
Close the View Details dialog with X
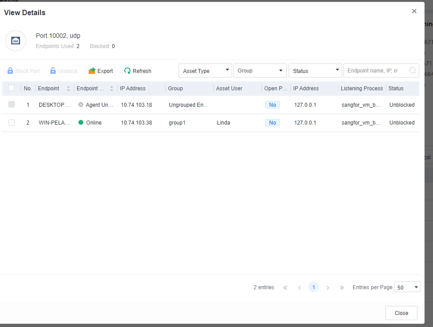[414, 12]
